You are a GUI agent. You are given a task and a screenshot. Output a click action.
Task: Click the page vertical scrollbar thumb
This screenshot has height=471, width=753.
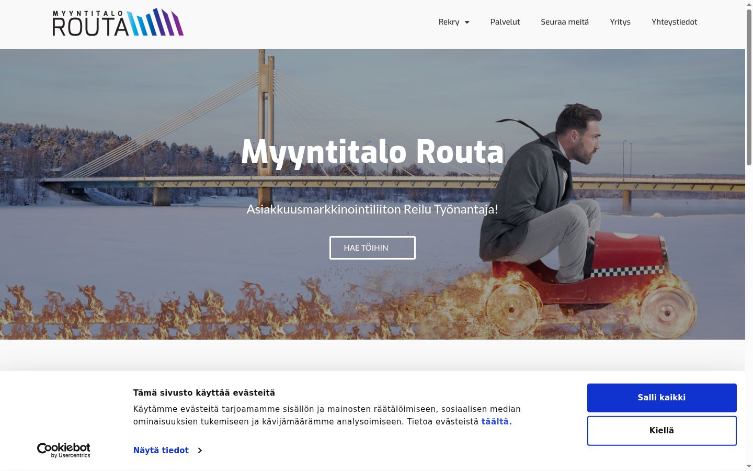point(749,87)
